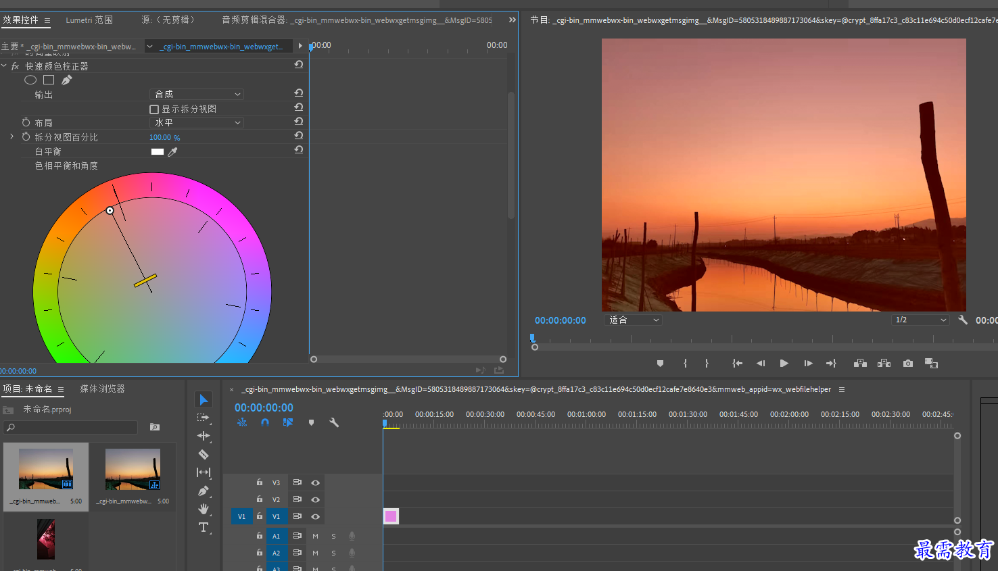Click the hue wheel balance handle
Viewport: 998px width, 571px height.
[110, 211]
